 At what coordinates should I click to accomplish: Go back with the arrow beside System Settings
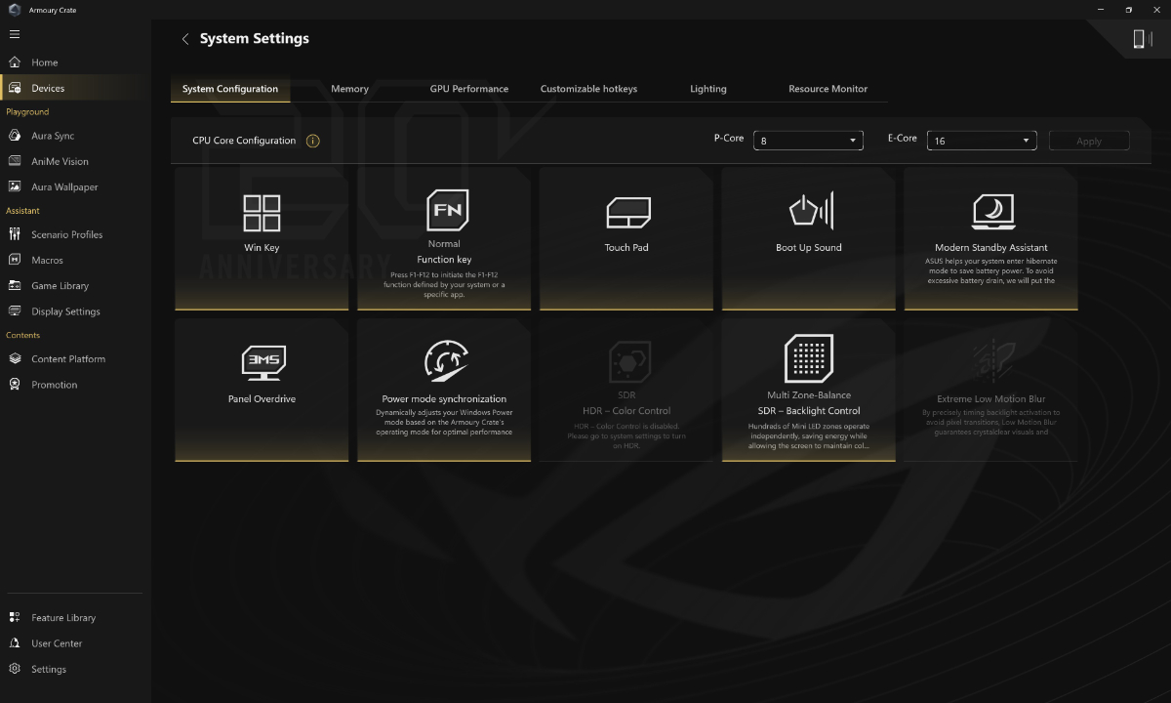(x=185, y=39)
